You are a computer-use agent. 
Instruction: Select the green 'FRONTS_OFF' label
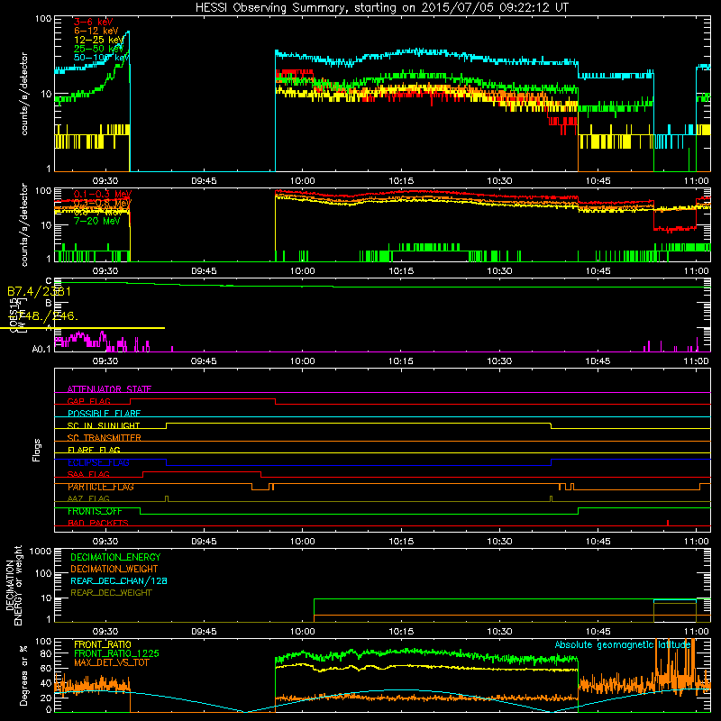coord(95,511)
